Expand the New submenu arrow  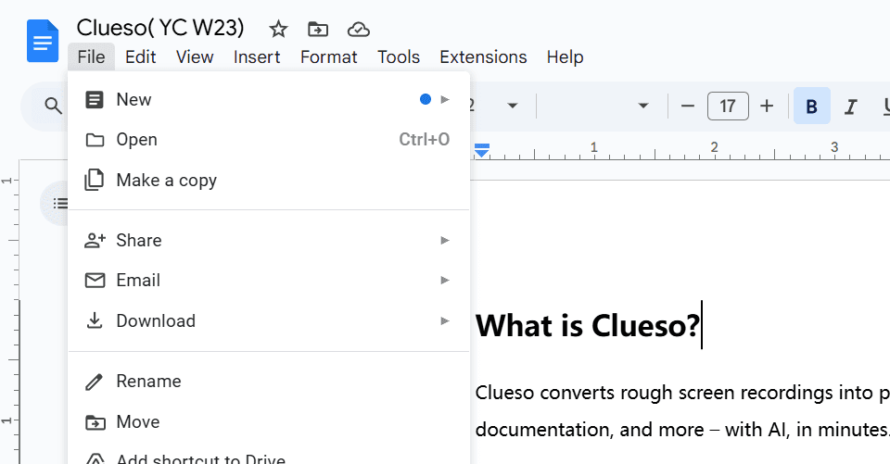[445, 100]
